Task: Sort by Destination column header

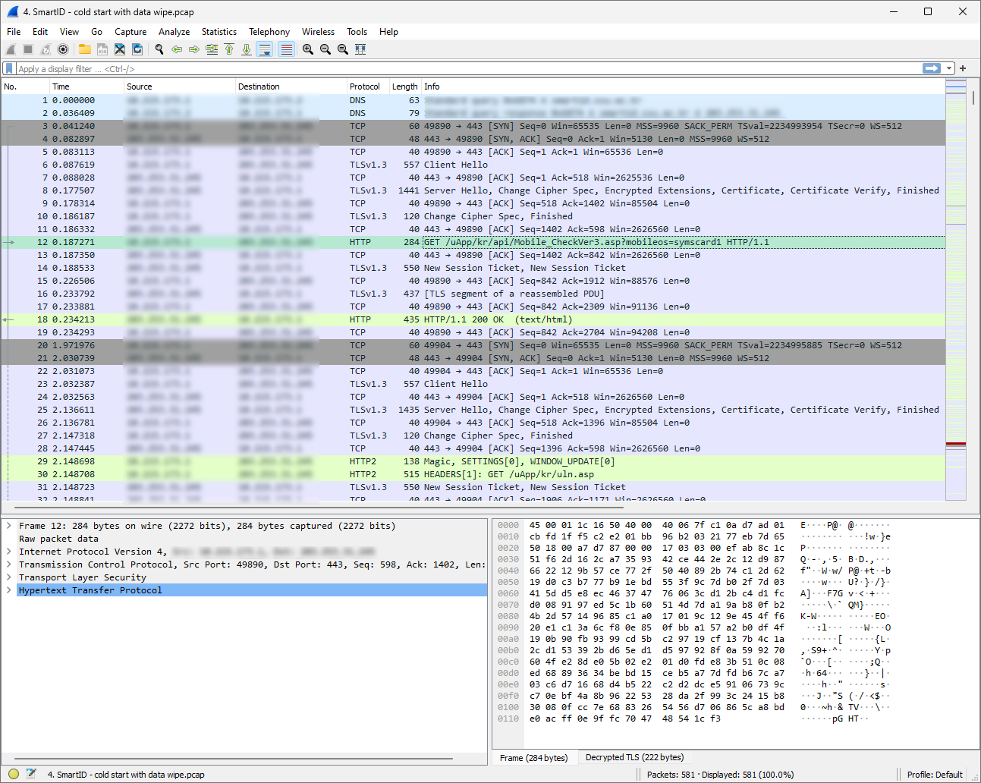Action: (x=291, y=86)
